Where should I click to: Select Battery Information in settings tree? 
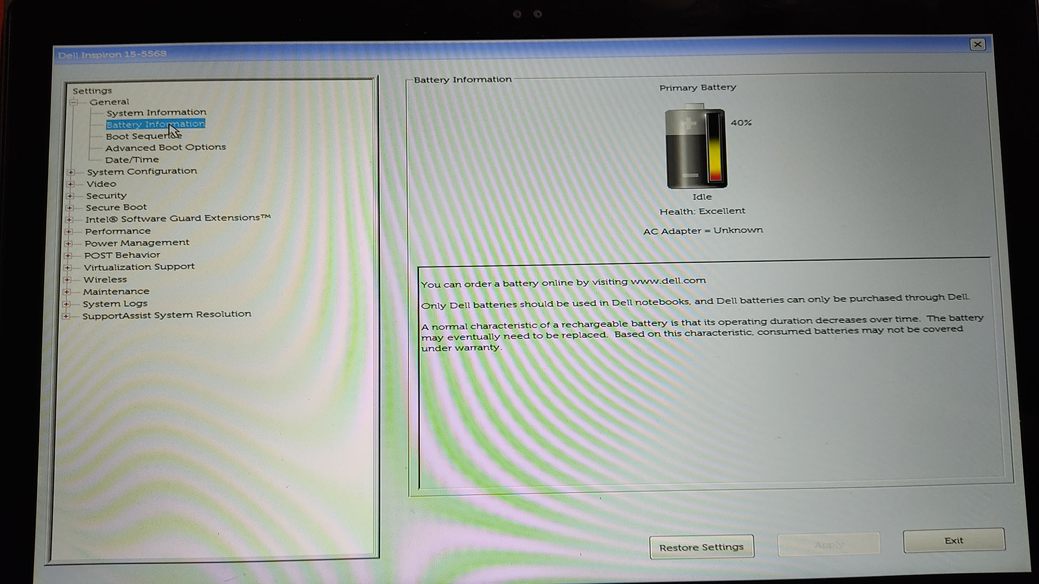[155, 123]
